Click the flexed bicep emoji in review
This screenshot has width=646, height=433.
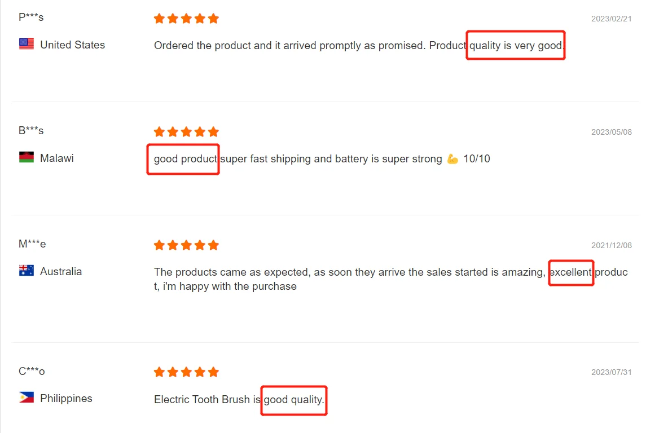tap(452, 159)
